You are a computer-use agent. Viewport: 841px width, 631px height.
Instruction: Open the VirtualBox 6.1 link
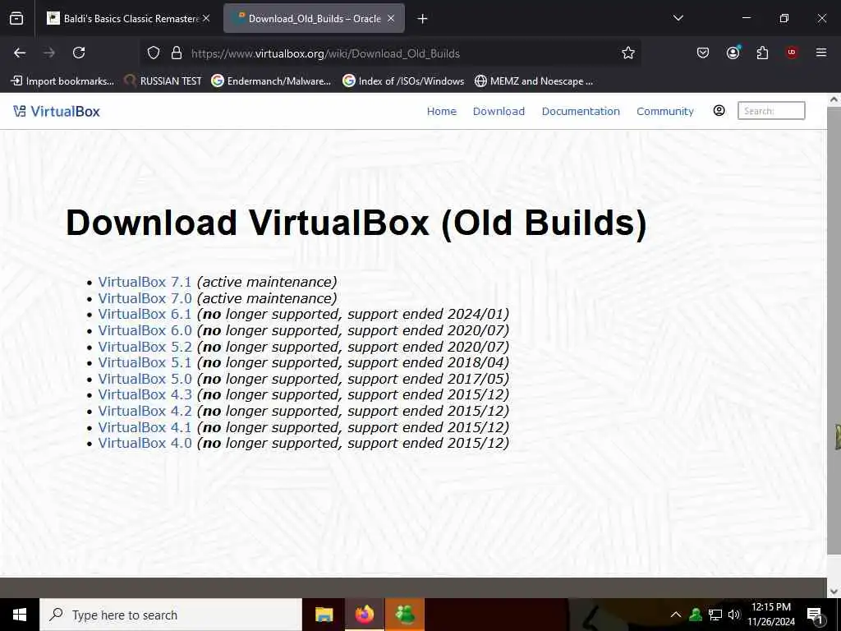[145, 314]
